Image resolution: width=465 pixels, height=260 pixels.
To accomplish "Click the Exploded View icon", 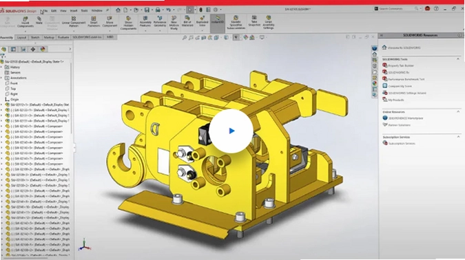I will coord(202,21).
